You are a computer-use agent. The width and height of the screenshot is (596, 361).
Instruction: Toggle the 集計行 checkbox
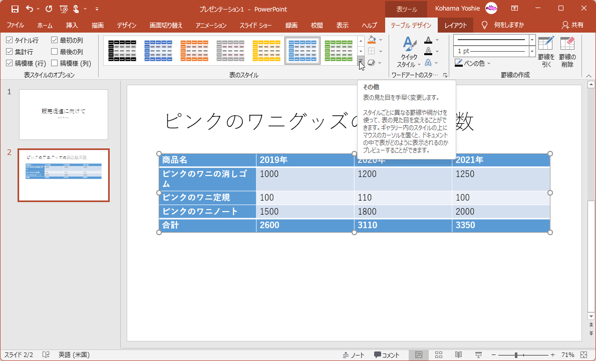click(x=10, y=51)
